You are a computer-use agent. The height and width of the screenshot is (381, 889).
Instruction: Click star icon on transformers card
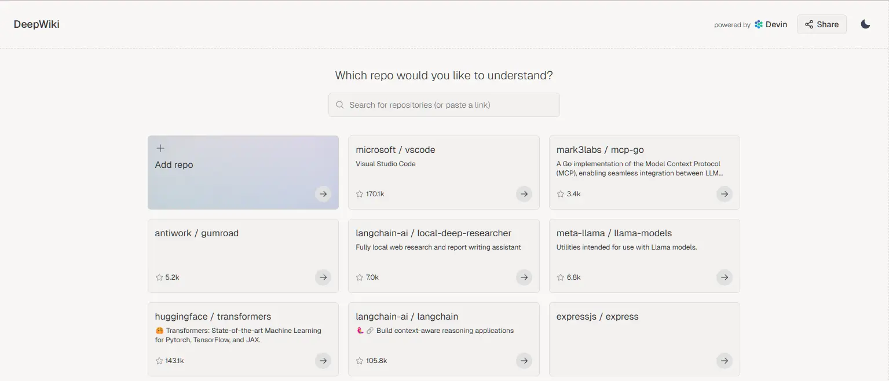click(159, 361)
